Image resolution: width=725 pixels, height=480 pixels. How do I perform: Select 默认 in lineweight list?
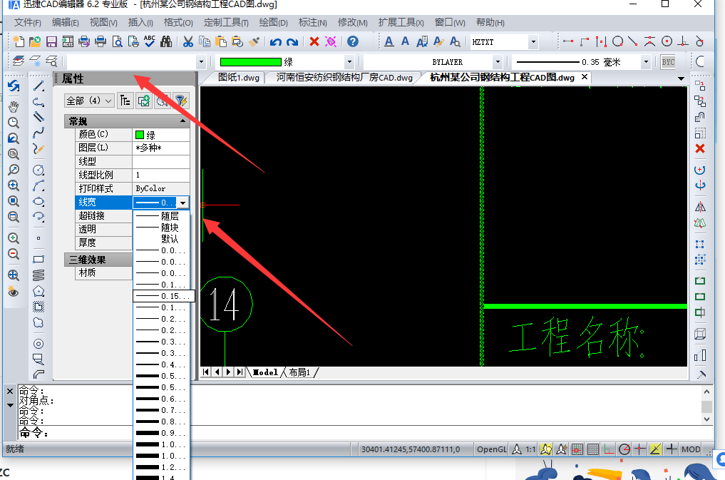point(161,239)
